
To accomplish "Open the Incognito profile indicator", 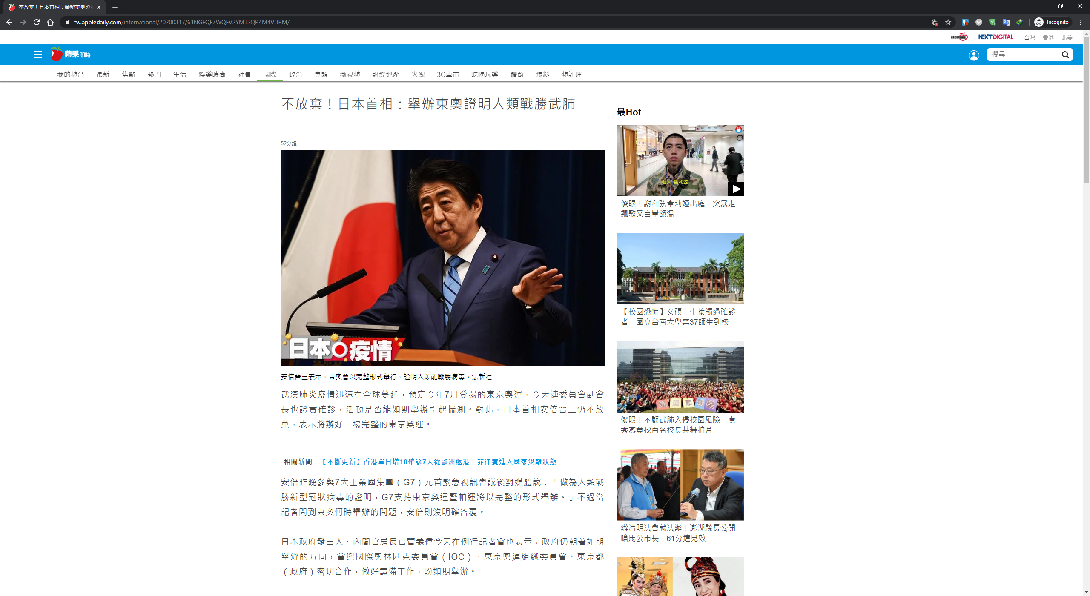I will (1052, 22).
